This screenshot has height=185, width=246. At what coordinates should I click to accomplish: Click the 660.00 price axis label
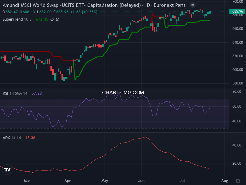tap(237, 29)
